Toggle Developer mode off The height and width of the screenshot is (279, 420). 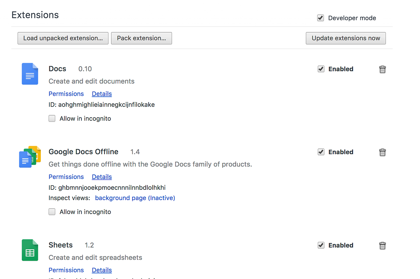point(320,18)
